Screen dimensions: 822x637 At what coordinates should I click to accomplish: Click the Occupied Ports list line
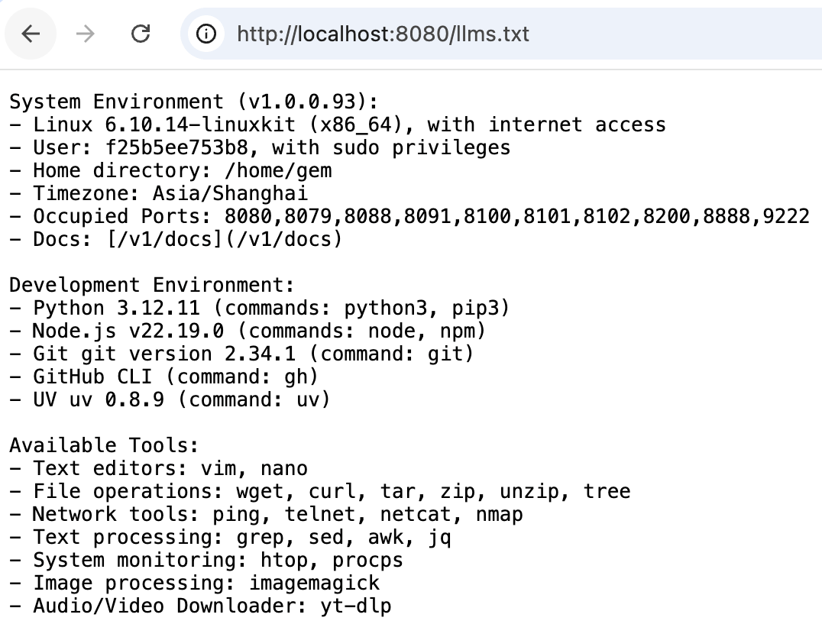pyautogui.click(x=409, y=216)
